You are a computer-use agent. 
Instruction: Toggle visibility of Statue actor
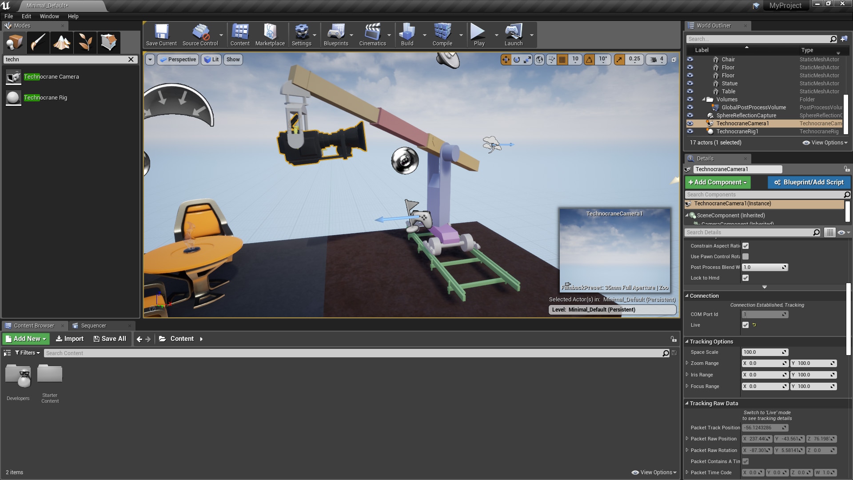pos(690,84)
